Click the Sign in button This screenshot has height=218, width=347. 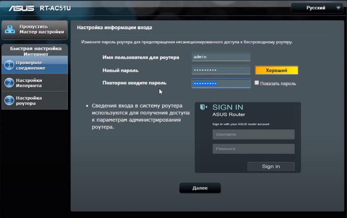pyautogui.click(x=271, y=166)
